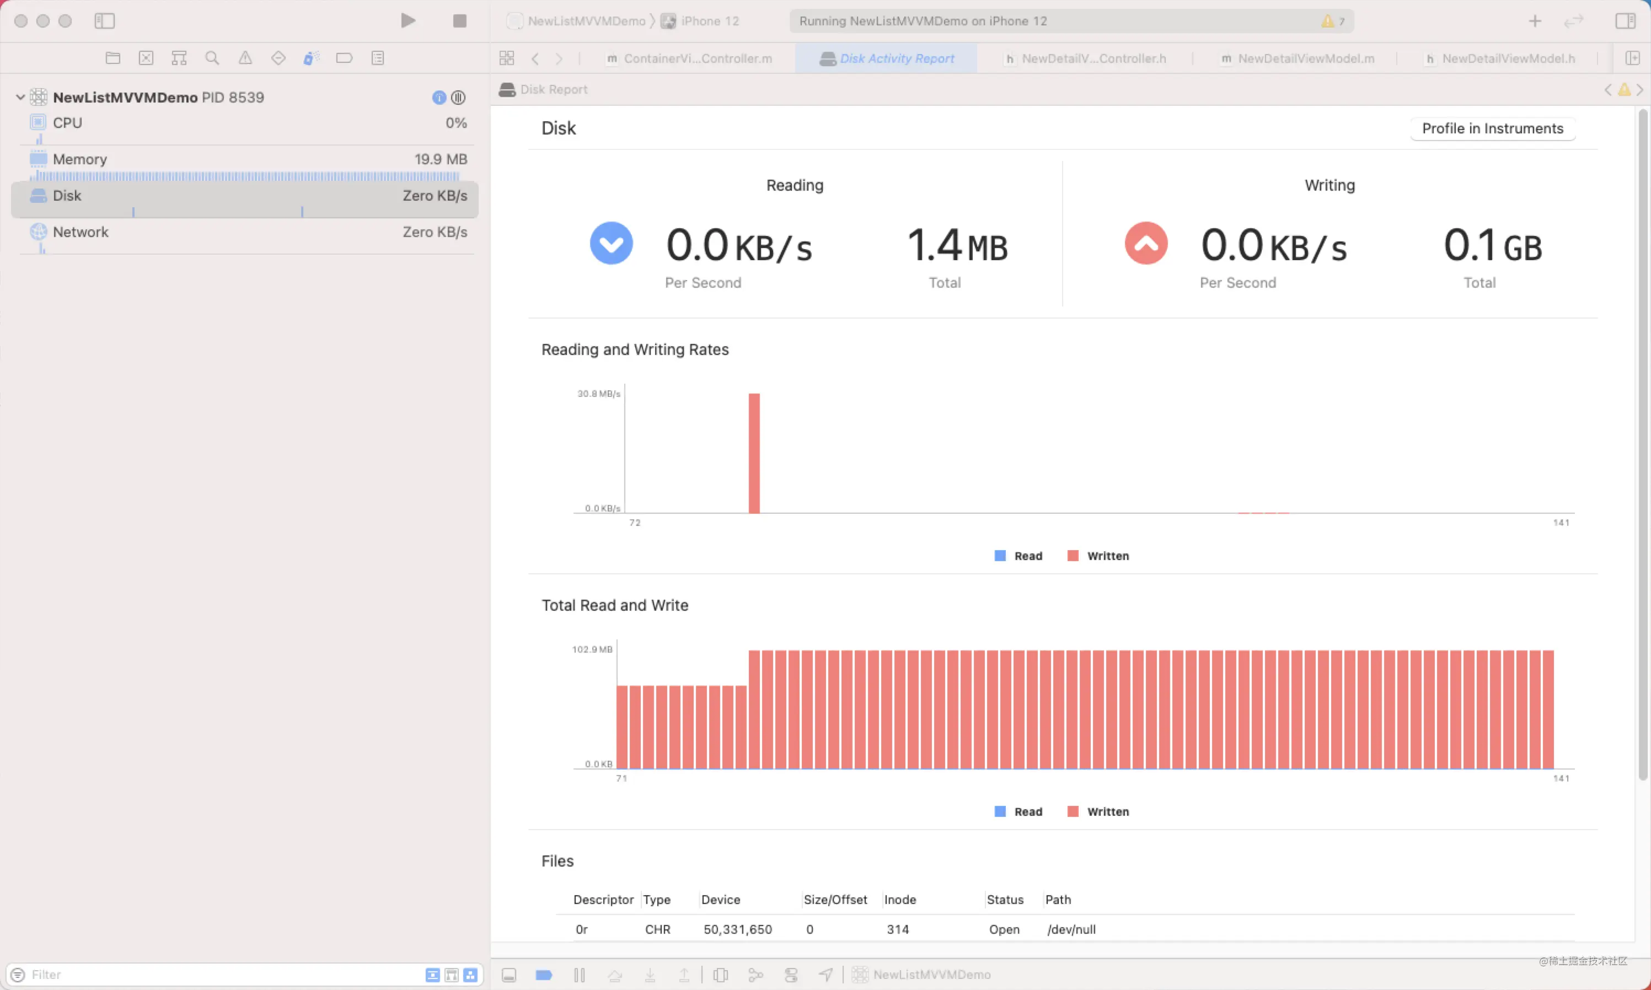Click Environment Overrides icon
The image size is (1651, 990).
click(791, 975)
